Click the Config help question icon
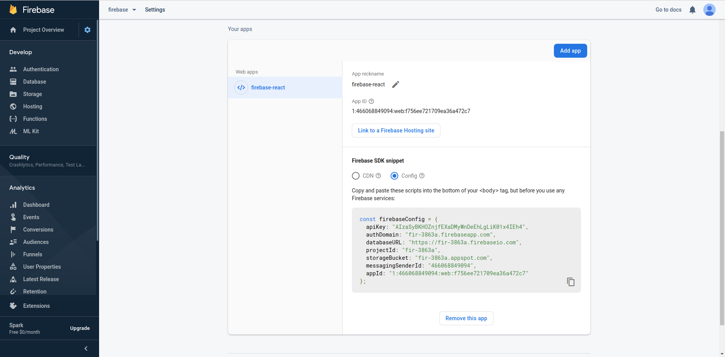The image size is (725, 357). [422, 176]
